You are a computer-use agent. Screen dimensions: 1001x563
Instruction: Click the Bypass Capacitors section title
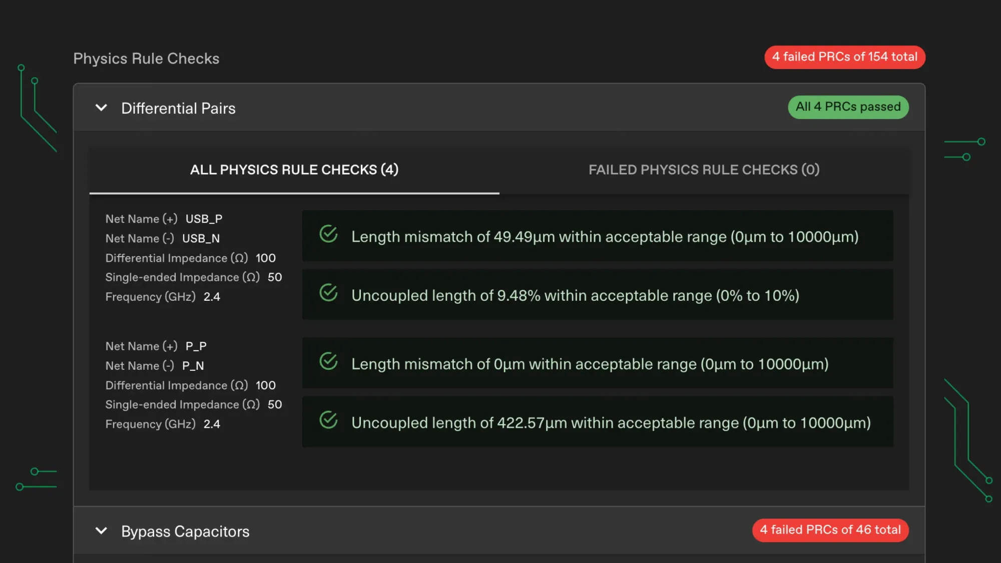coord(185,531)
